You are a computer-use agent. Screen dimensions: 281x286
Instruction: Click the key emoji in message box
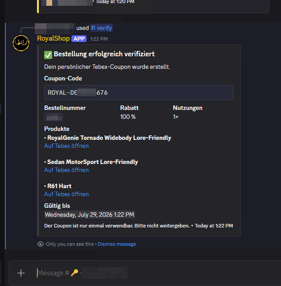[x=74, y=273]
